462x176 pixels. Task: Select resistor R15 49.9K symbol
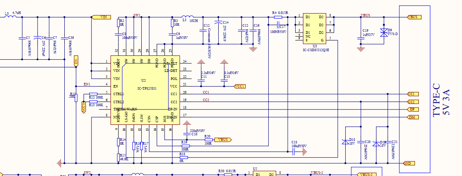coord(118,157)
